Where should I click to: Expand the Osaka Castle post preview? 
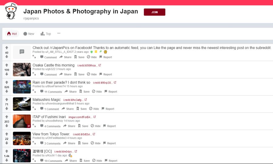pyautogui.click(x=34, y=74)
